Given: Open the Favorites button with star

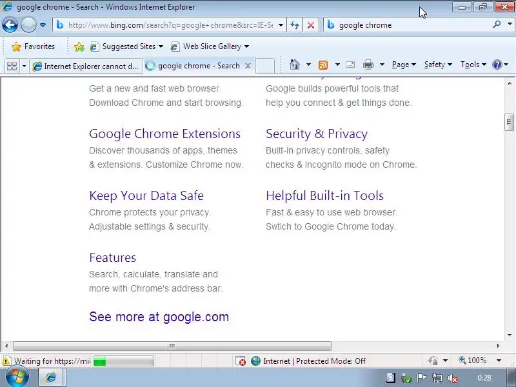Looking at the screenshot, I should point(33,46).
